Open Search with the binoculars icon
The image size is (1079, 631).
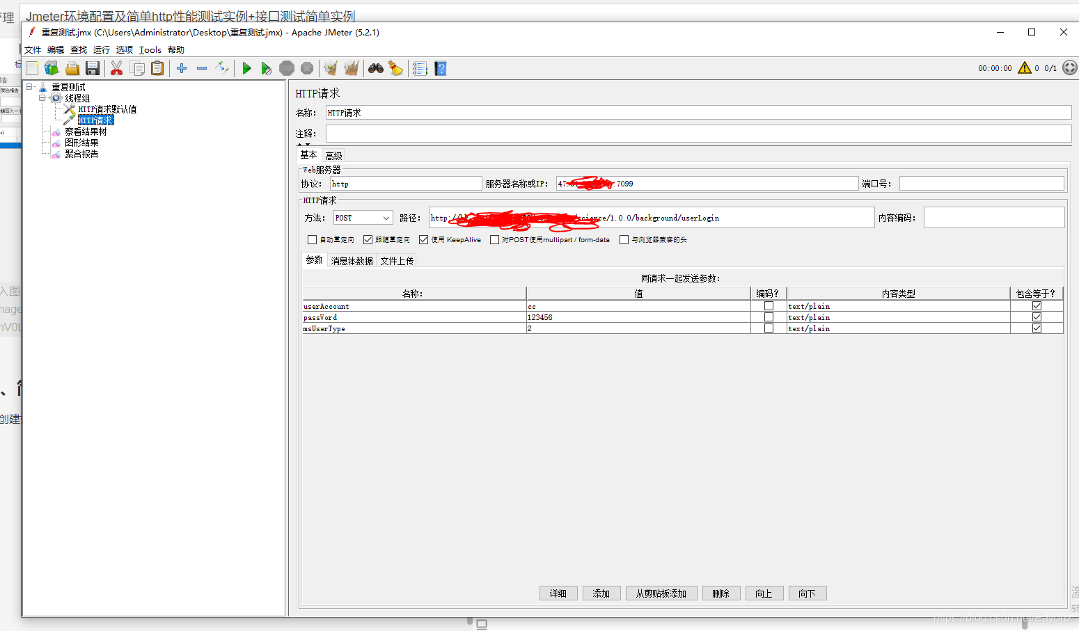point(376,68)
